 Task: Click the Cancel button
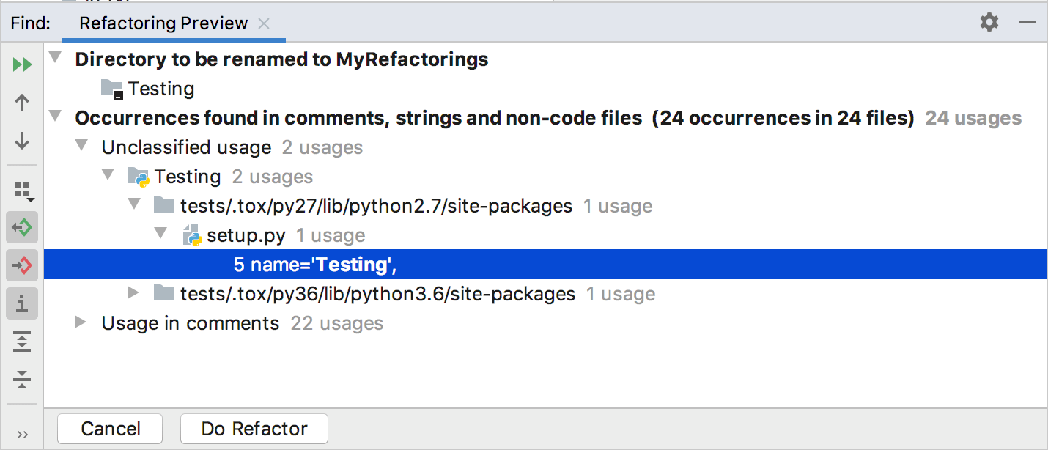click(109, 429)
